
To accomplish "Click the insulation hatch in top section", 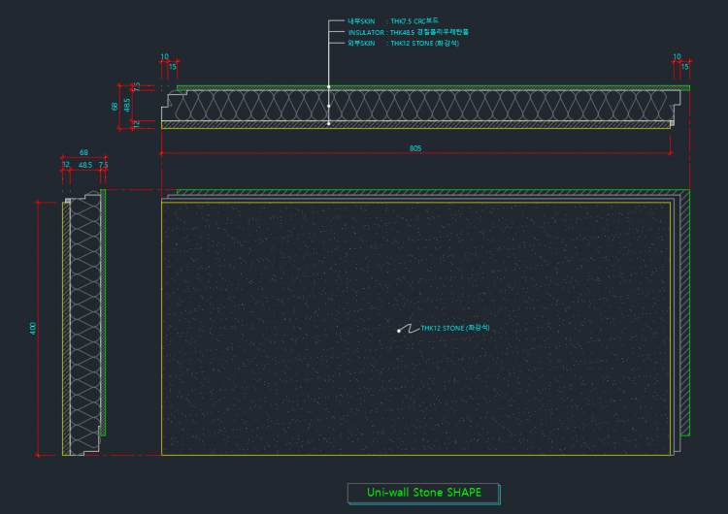I will 417,106.
